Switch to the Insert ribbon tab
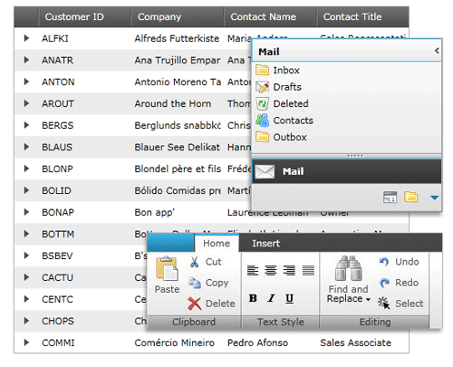Image resolution: width=453 pixels, height=367 pixels. (x=265, y=243)
